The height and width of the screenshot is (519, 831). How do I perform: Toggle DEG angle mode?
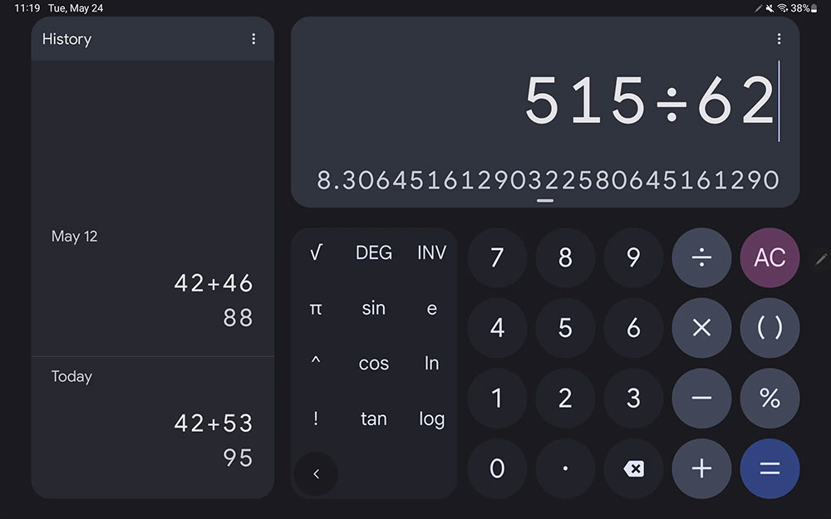(374, 252)
